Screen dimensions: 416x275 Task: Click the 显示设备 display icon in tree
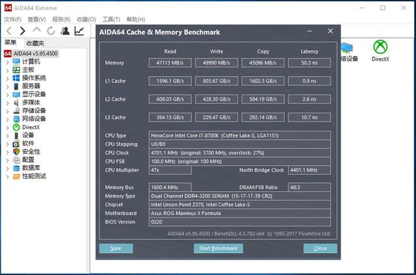(16, 94)
